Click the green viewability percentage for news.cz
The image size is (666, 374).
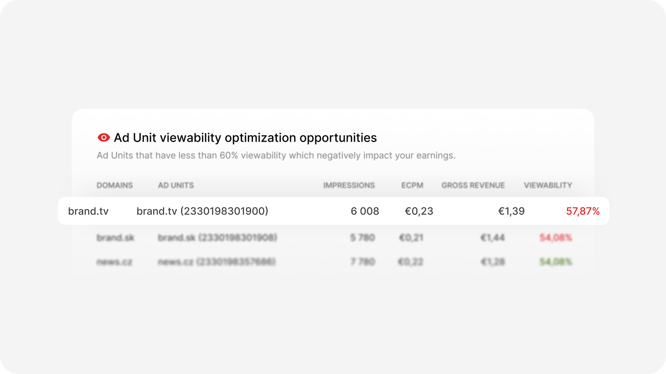[555, 262]
